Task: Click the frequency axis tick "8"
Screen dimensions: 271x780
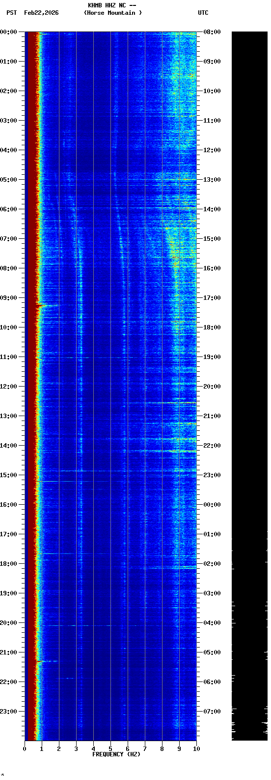Action: [162, 749]
